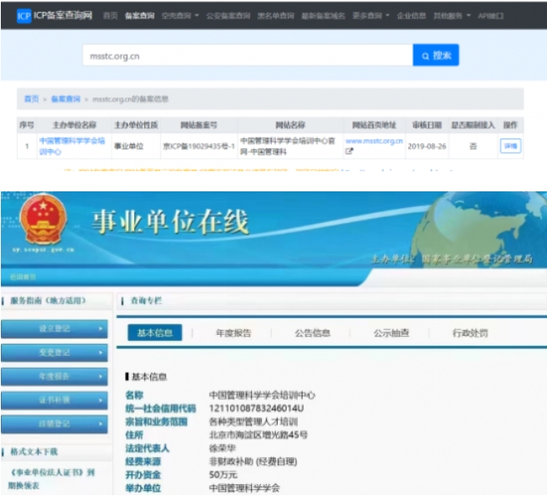
Task: Switch to the 公示抽查 tab
Action: (x=391, y=333)
